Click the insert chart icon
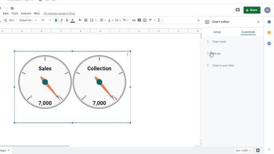The height and width of the screenshot is (154, 274). coord(145,20)
